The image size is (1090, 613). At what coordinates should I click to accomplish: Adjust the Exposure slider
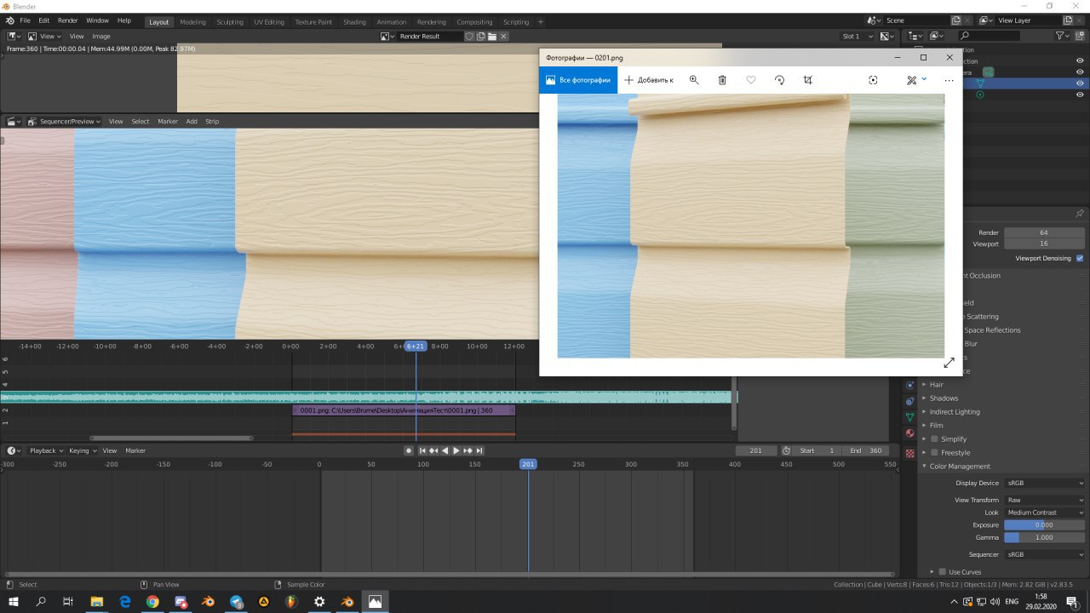click(1045, 525)
